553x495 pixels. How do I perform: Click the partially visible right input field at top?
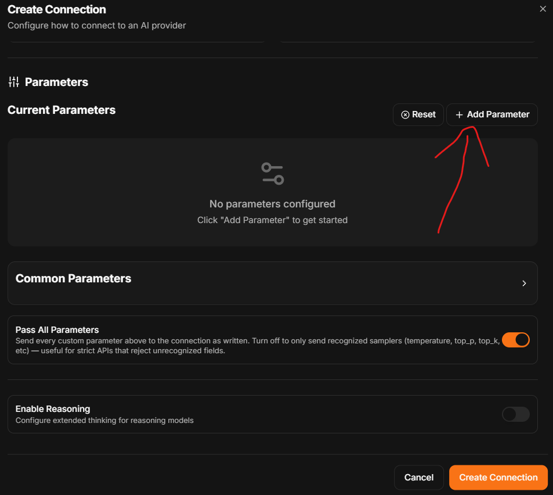tap(408, 41)
